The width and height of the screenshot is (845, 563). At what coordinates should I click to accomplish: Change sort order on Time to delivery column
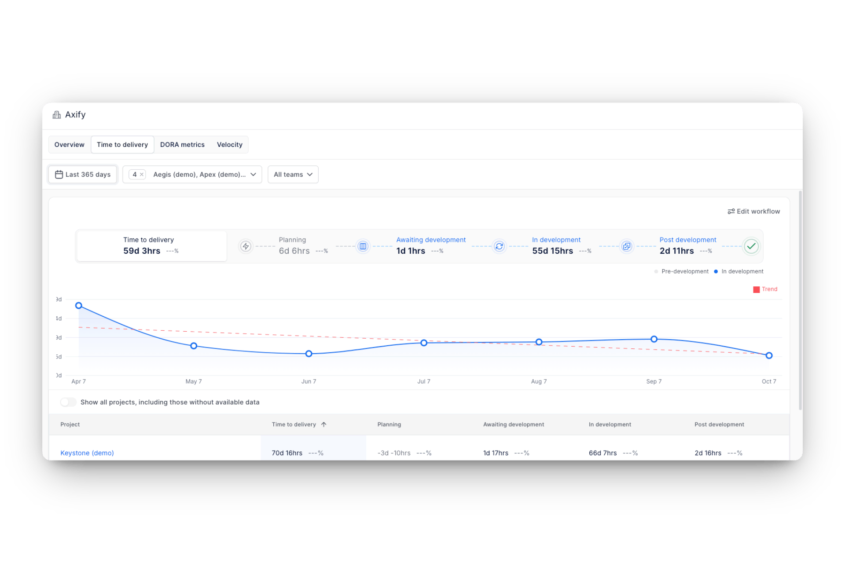[x=324, y=424]
